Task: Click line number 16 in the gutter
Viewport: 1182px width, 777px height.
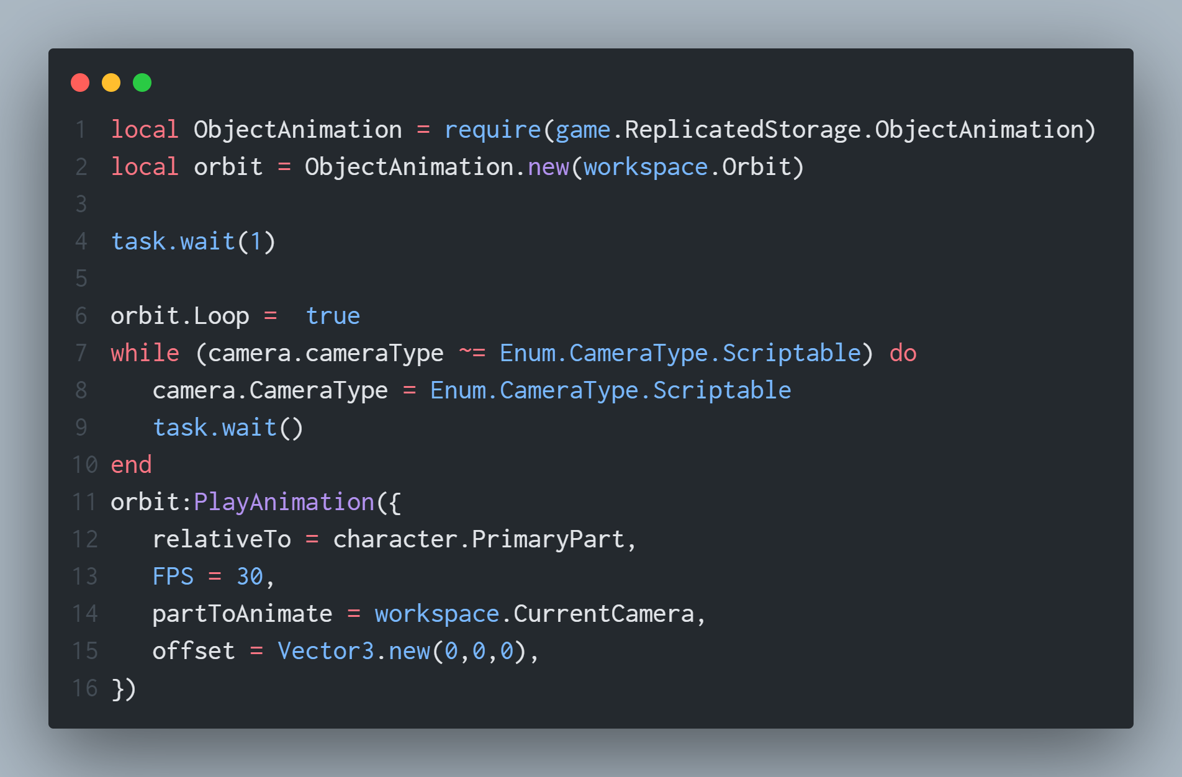Action: point(84,688)
